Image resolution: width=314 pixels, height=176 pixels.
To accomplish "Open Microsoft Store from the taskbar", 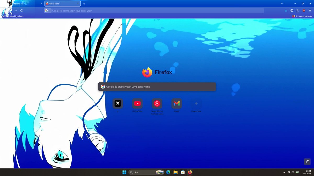I will click(183, 172).
